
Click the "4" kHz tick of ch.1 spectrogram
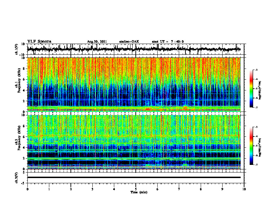[x=24, y=90]
